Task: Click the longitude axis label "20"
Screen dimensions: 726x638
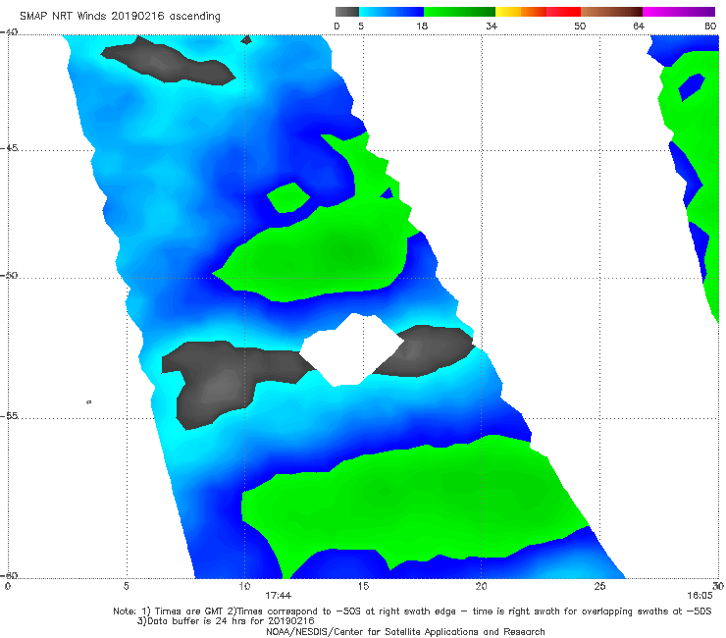Action: pyautogui.click(x=481, y=587)
